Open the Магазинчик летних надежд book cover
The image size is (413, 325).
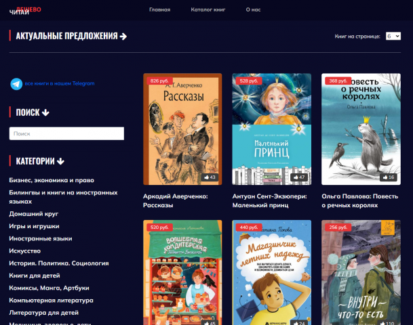tap(271, 273)
